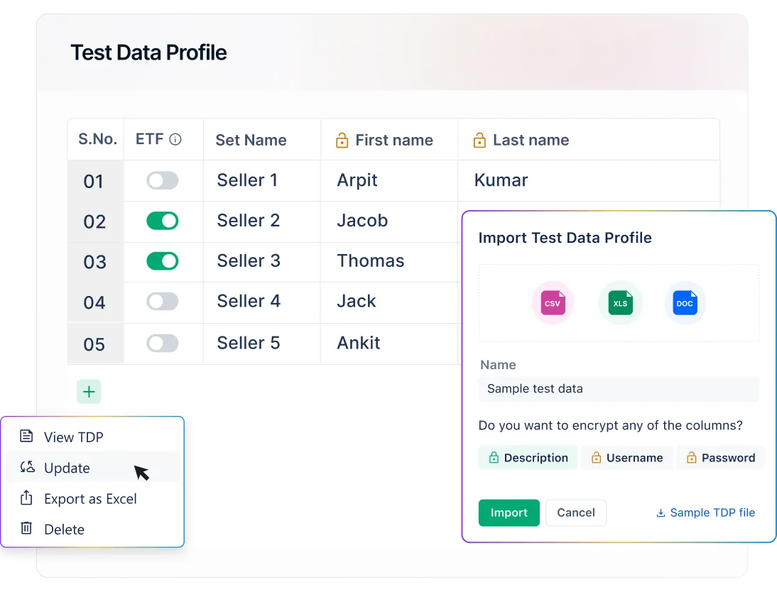Image resolution: width=777 pixels, height=592 pixels.
Task: Turn off the ETF toggle for Seller 3
Action: coord(162,262)
